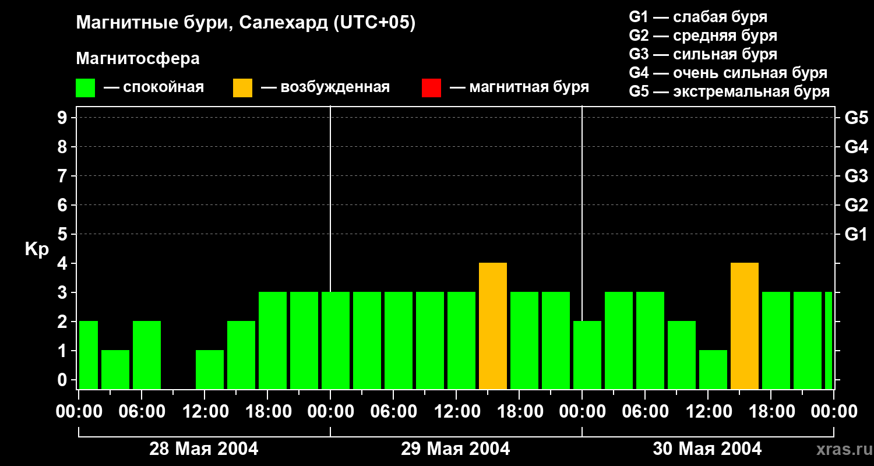Click the 'G2' right-axis label
Screen dimensions: 874x466
(856, 205)
